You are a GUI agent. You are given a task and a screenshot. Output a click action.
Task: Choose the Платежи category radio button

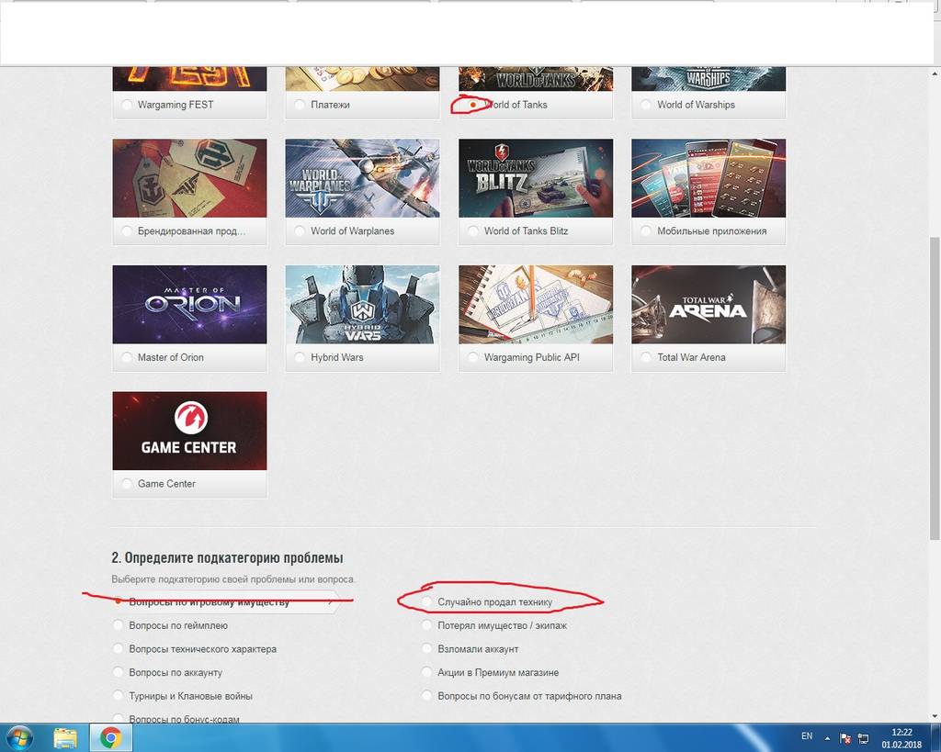[x=300, y=105]
